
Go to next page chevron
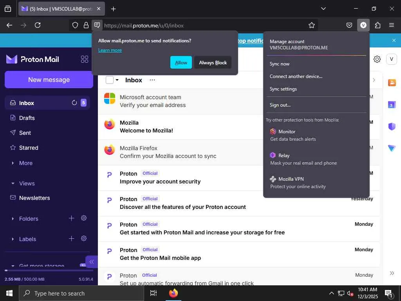[374, 80]
